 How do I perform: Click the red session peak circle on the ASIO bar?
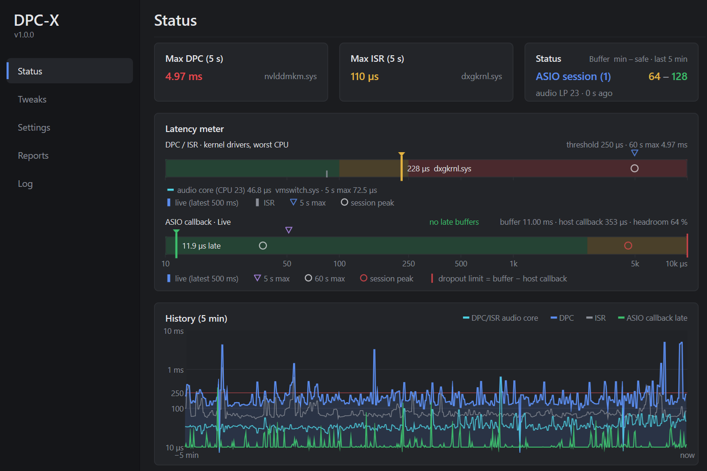pos(628,245)
